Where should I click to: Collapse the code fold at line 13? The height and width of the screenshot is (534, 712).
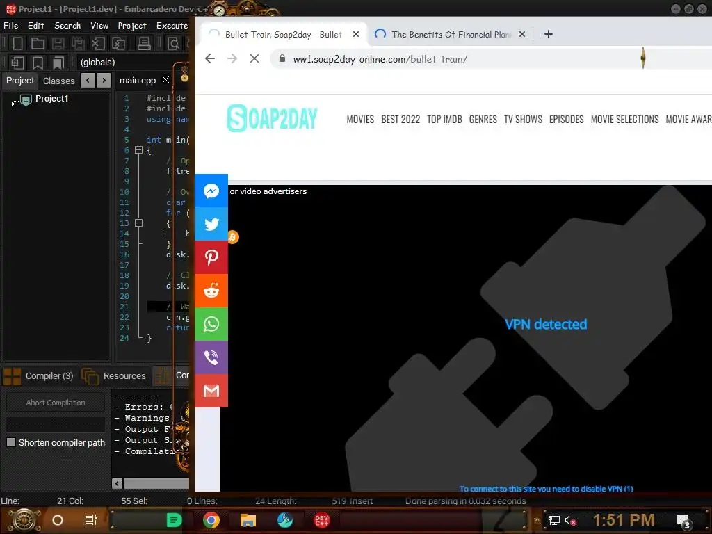click(x=139, y=223)
